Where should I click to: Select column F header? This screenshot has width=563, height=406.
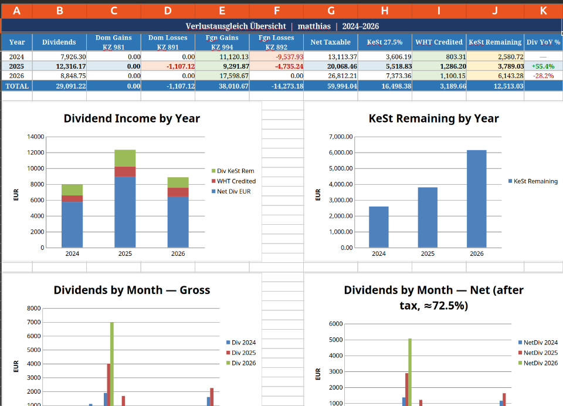coord(276,11)
